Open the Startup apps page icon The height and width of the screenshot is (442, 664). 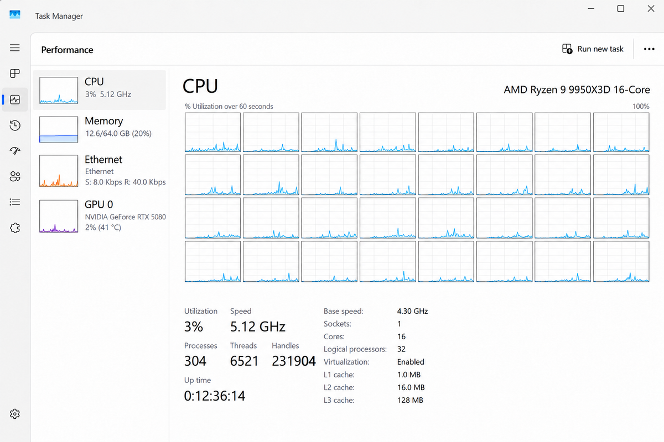point(15,151)
